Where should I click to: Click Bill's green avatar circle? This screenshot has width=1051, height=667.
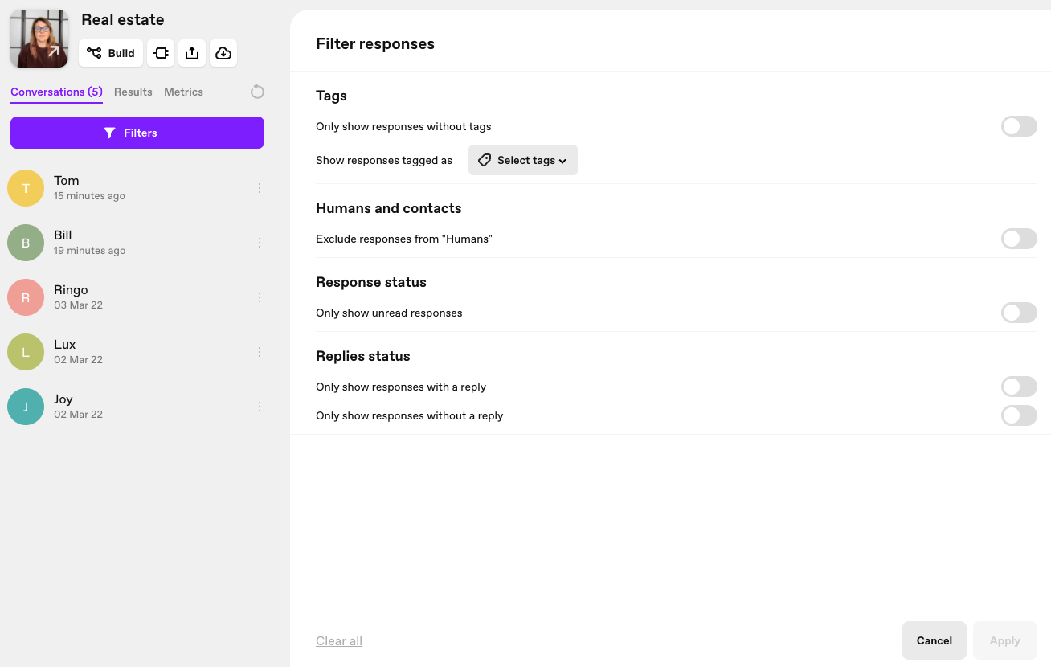pyautogui.click(x=26, y=243)
